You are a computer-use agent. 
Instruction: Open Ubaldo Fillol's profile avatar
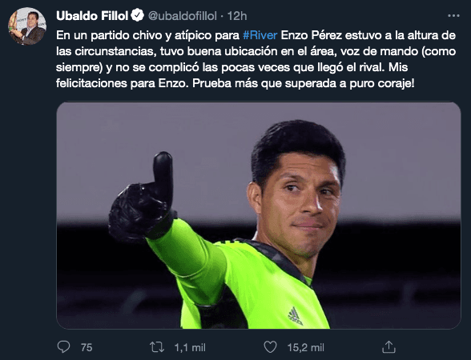pos(27,26)
